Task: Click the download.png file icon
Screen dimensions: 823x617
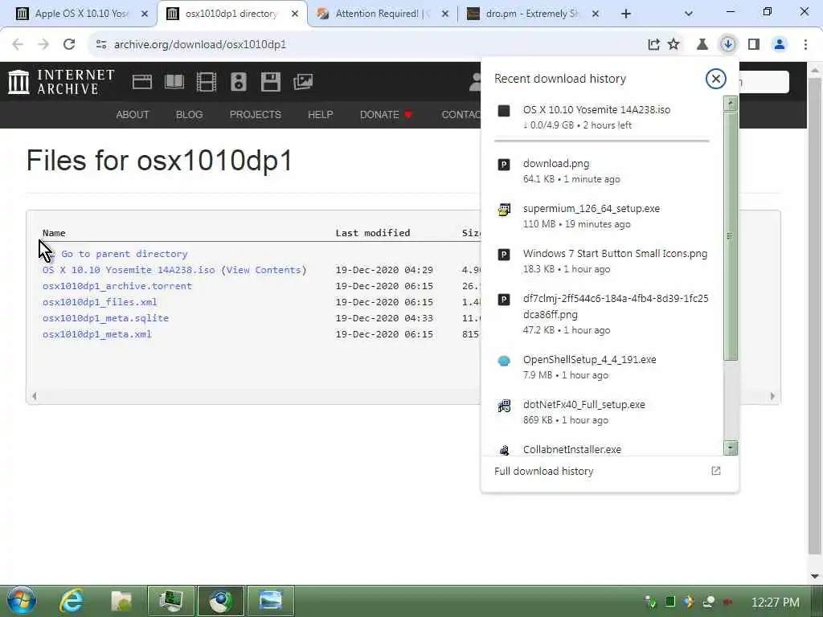Action: click(504, 165)
